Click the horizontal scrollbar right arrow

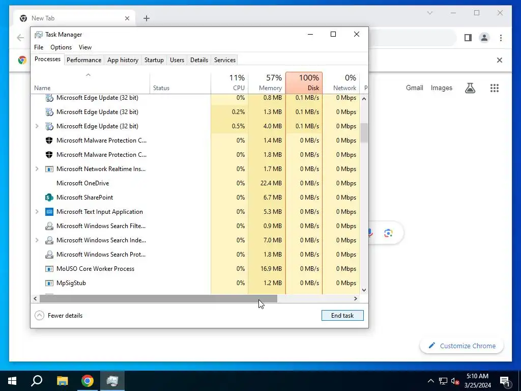click(356, 298)
